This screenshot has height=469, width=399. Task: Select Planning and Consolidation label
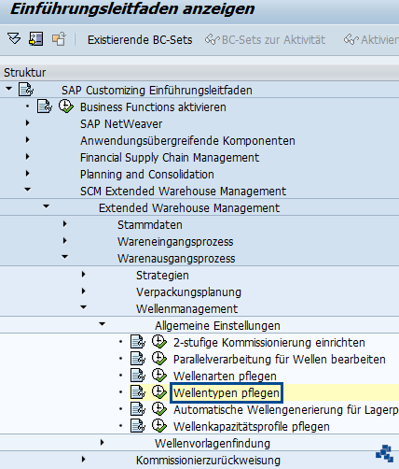(147, 175)
